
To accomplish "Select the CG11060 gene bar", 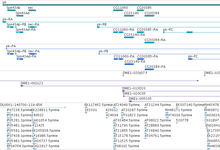I will pos(119,10).
